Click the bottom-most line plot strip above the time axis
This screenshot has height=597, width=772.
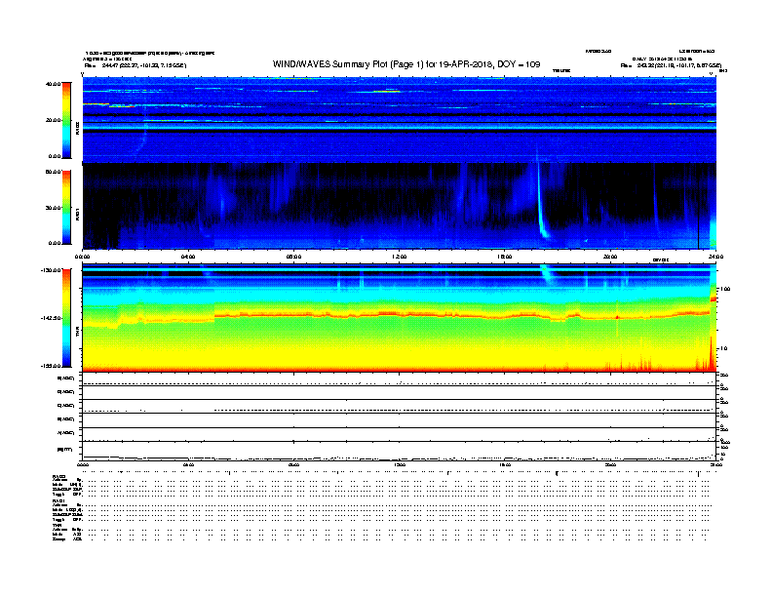tap(399, 451)
